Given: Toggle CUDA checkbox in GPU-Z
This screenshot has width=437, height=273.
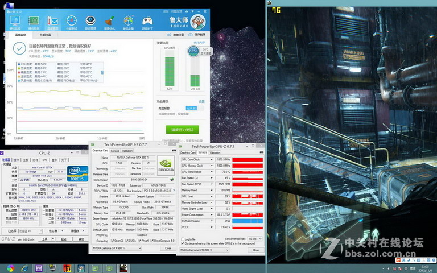Looking at the screenshot, I should [127, 241].
